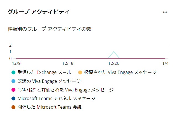Image resolution: width=177 pixels, height=122 pixels.
Task: Click the 12/9 date label on axis
Action: (16, 63)
